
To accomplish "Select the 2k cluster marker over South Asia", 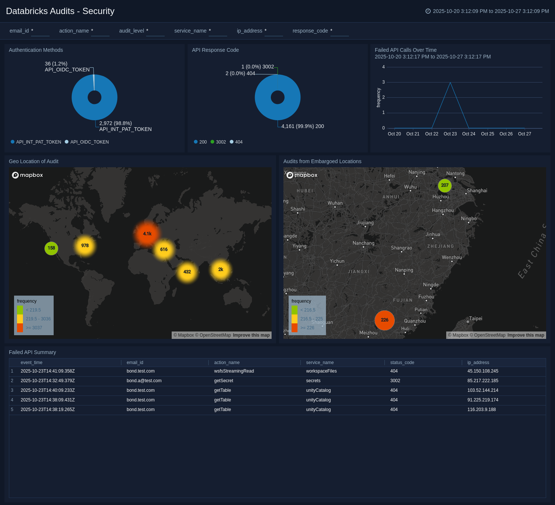I will click(x=221, y=270).
